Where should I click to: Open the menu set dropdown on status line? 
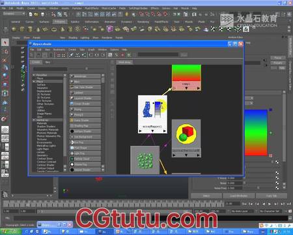(14, 14)
